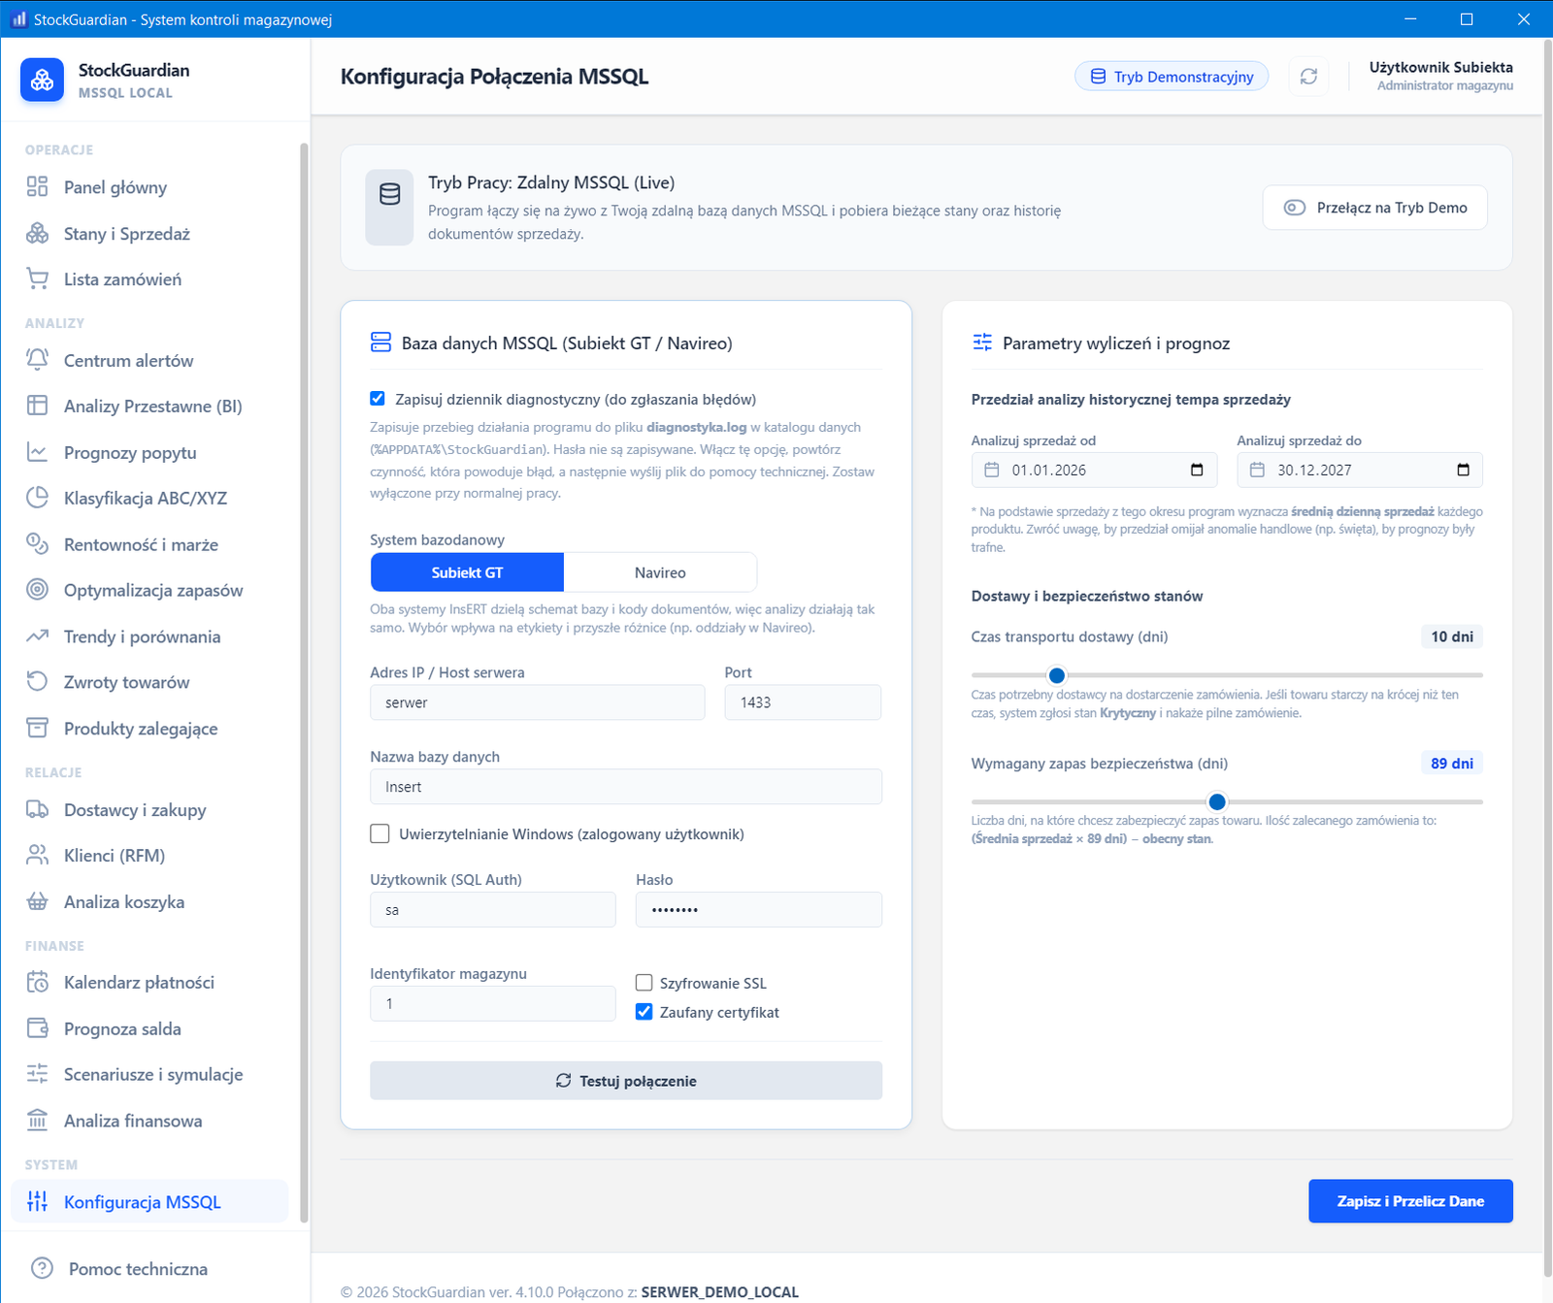Click the Panel główny grid icon
The width and height of the screenshot is (1553, 1303).
click(37, 187)
